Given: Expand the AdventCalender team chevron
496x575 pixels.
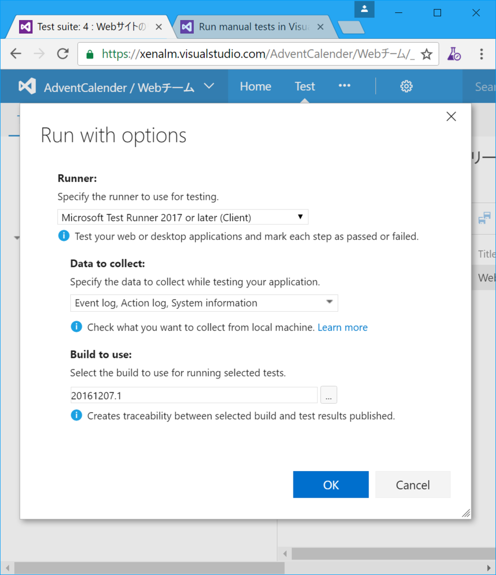Looking at the screenshot, I should pos(209,86).
